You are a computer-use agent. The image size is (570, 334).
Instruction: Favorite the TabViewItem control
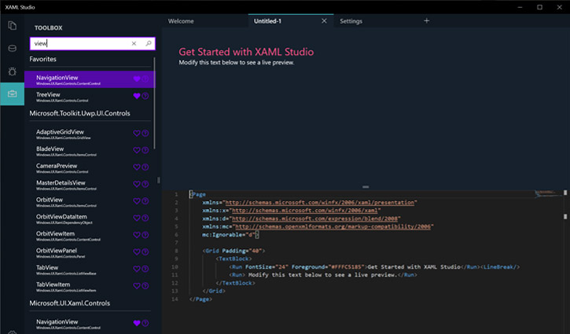(x=137, y=286)
